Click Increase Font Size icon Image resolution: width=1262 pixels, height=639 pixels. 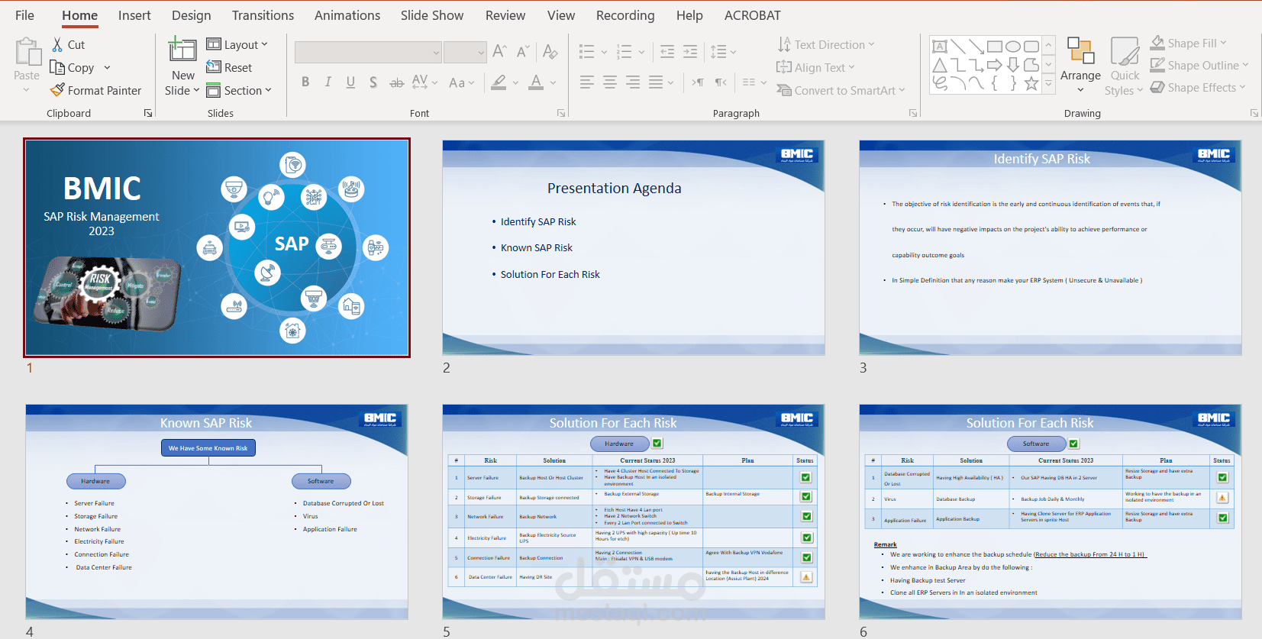click(x=500, y=51)
